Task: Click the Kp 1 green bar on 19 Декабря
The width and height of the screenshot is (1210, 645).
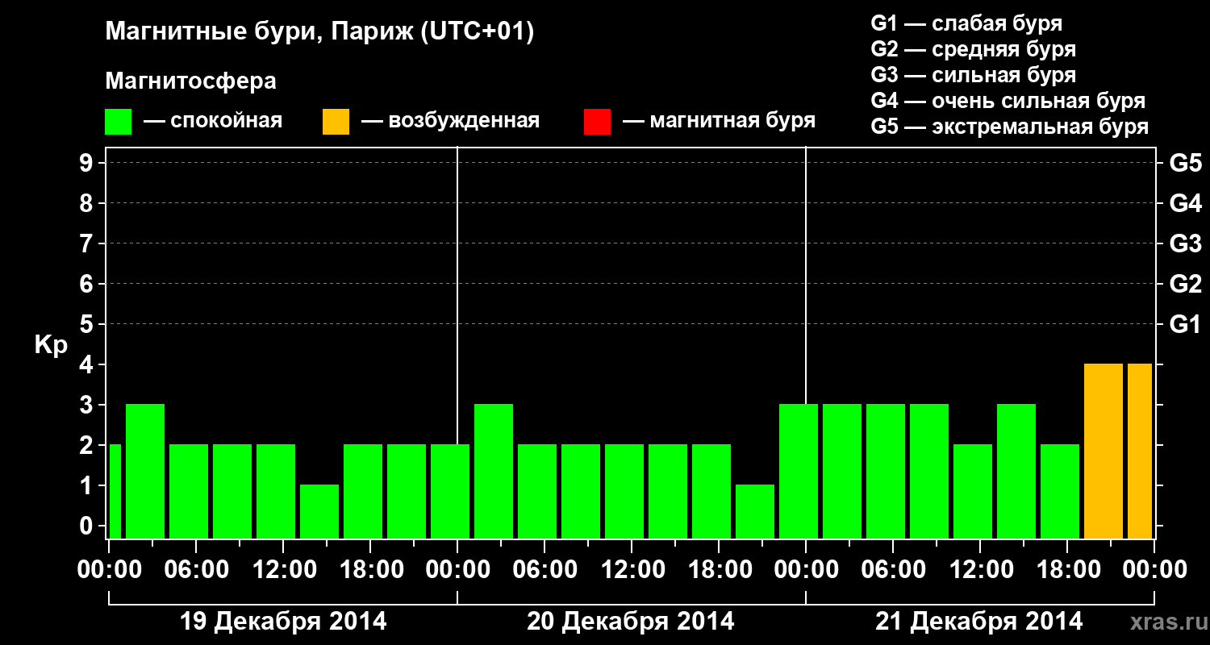Action: [x=319, y=511]
